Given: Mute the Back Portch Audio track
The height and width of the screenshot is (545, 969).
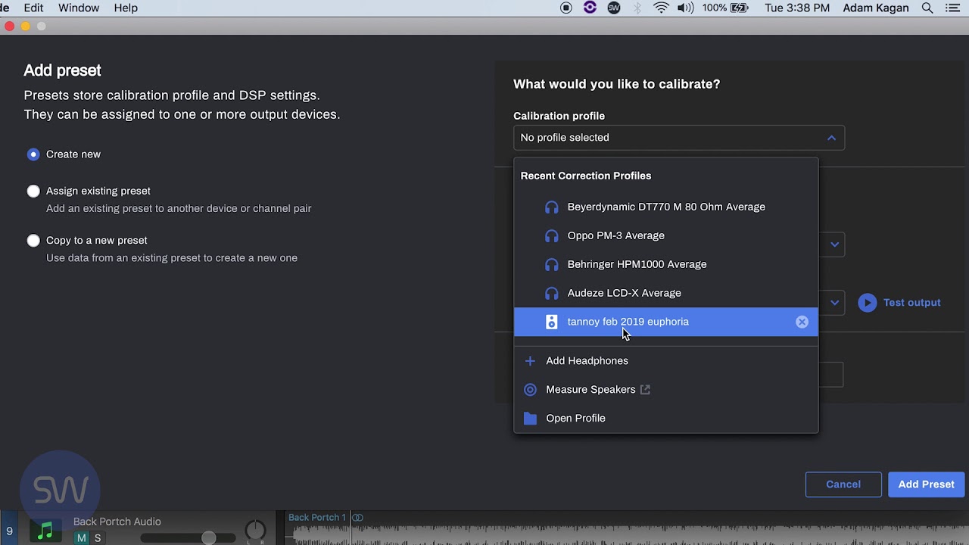Looking at the screenshot, I should tap(81, 538).
